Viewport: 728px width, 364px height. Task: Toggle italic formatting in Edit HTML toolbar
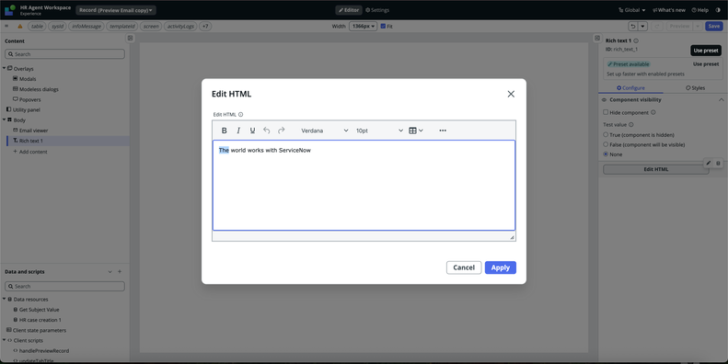pyautogui.click(x=238, y=131)
